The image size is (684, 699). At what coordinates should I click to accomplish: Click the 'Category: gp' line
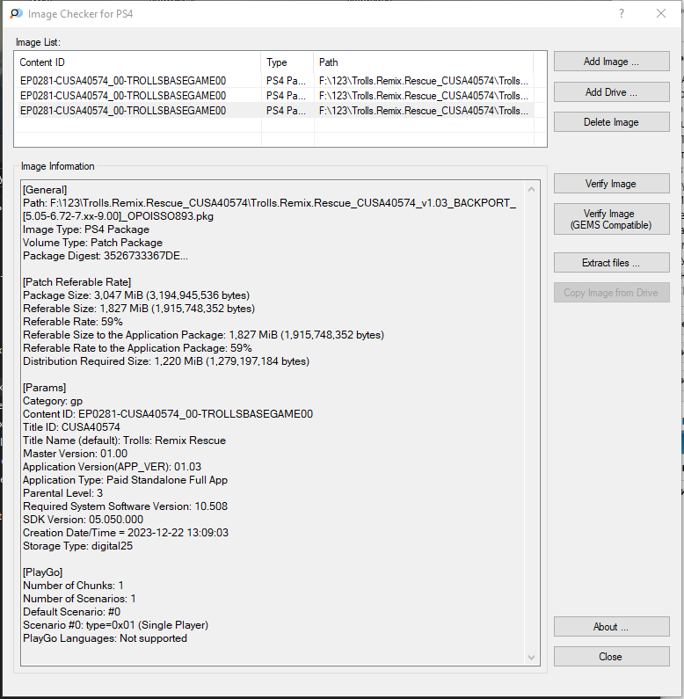click(53, 401)
